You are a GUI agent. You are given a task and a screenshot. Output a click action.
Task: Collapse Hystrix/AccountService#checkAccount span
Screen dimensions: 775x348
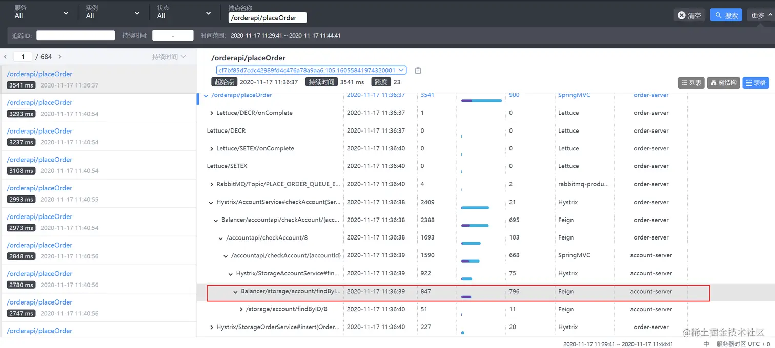[211, 203]
